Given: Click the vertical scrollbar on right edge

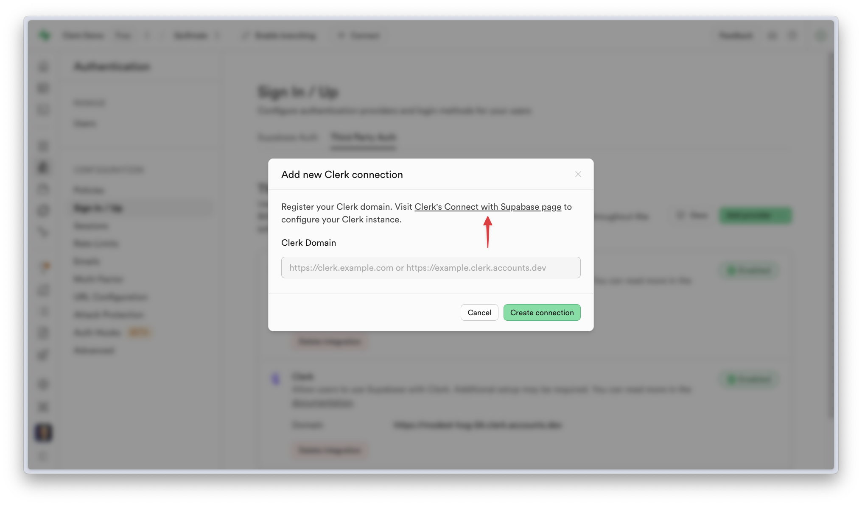Looking at the screenshot, I should tap(830, 236).
